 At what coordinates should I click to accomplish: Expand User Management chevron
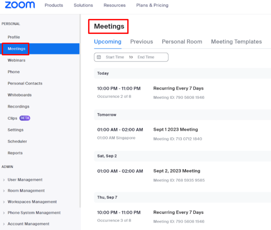point(4,180)
